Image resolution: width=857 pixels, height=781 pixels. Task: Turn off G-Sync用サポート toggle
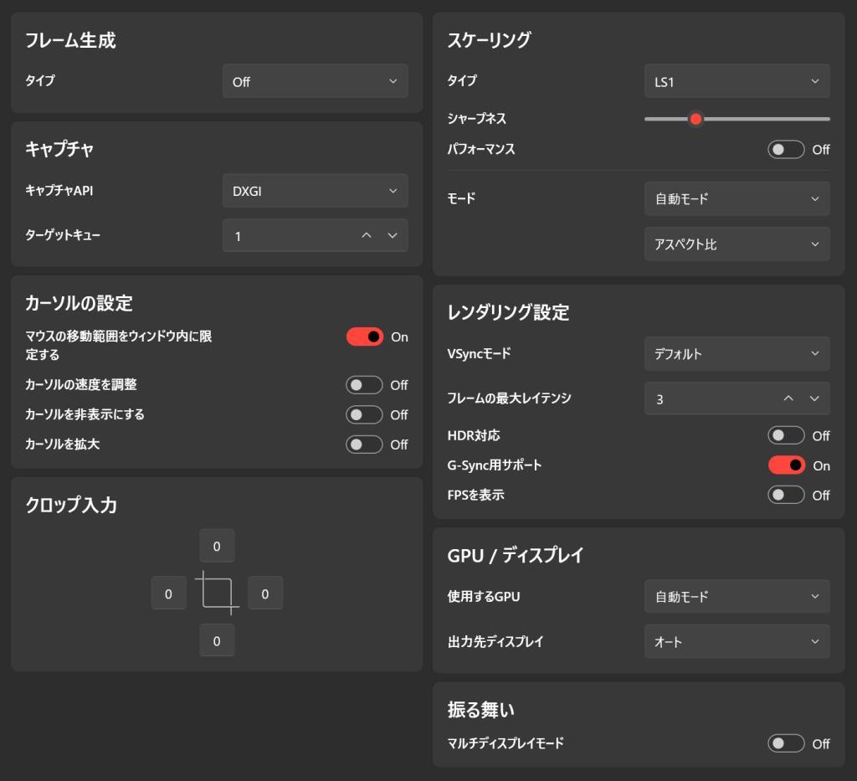[x=787, y=465]
